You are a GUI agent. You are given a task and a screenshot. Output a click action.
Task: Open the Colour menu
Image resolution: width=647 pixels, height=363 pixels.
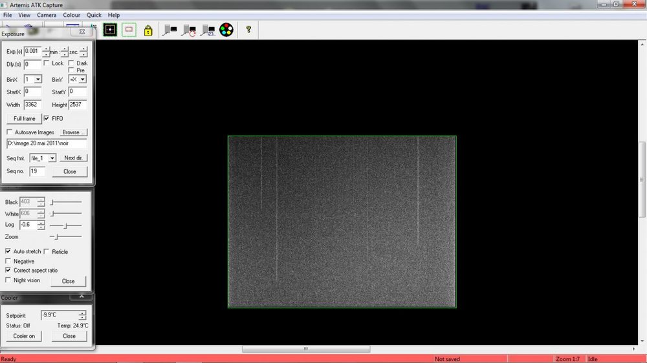click(x=71, y=15)
